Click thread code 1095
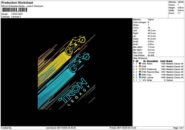The height and width of the screenshot is (130, 185). [163, 78]
